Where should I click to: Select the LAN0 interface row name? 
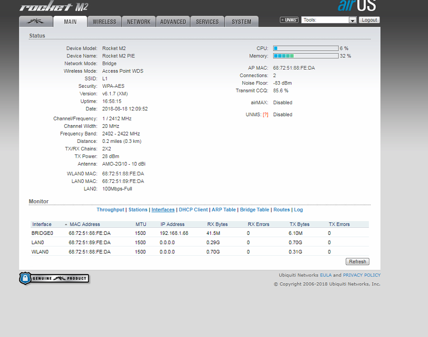38,242
